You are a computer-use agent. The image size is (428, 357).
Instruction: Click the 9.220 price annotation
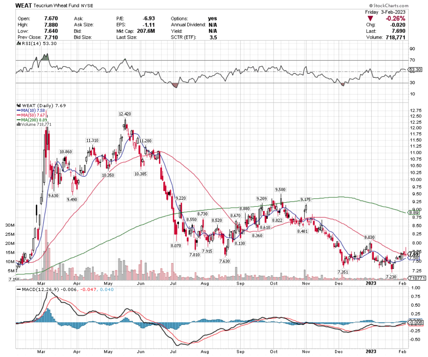tap(181, 198)
